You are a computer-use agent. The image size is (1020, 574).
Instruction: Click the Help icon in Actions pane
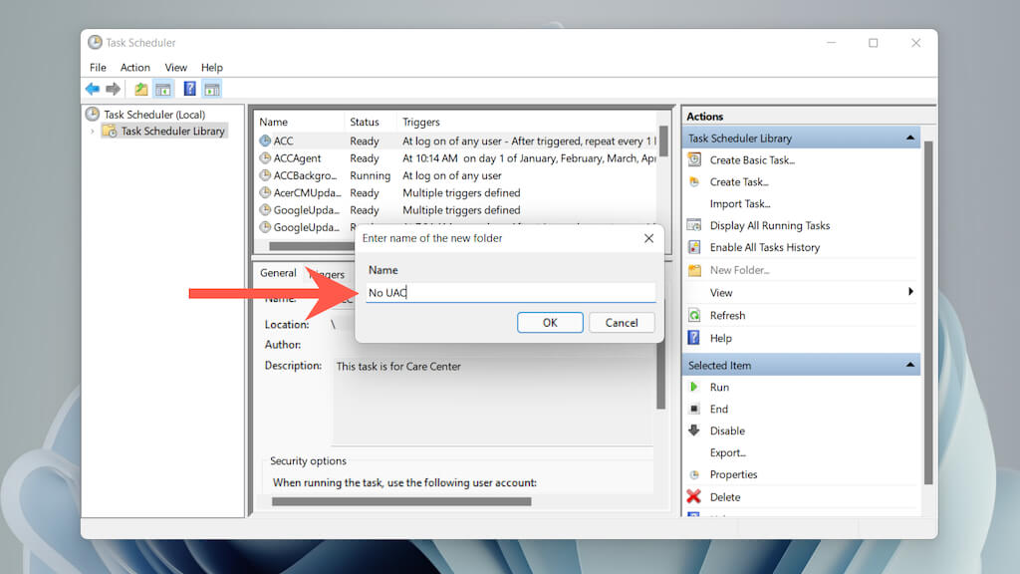tap(694, 338)
